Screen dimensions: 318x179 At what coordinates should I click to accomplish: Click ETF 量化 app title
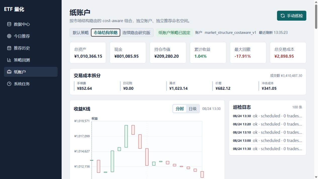pos(14,9)
